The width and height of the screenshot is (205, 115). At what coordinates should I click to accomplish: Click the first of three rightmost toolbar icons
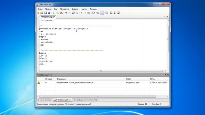[x=111, y=13]
